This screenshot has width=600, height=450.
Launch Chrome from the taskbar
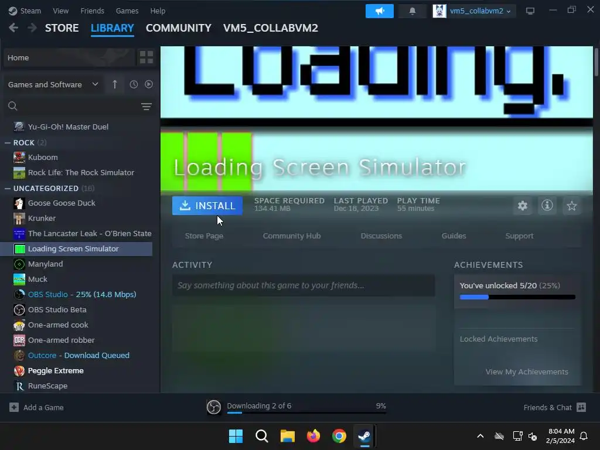pyautogui.click(x=339, y=436)
